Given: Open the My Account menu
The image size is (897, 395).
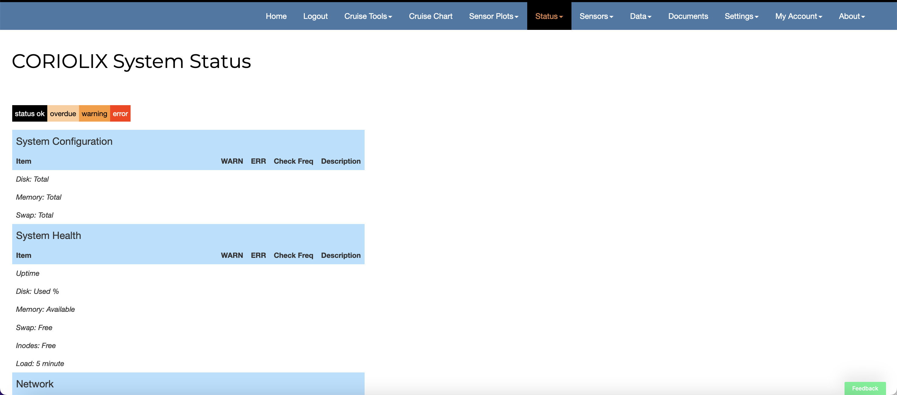Looking at the screenshot, I should pyautogui.click(x=798, y=16).
